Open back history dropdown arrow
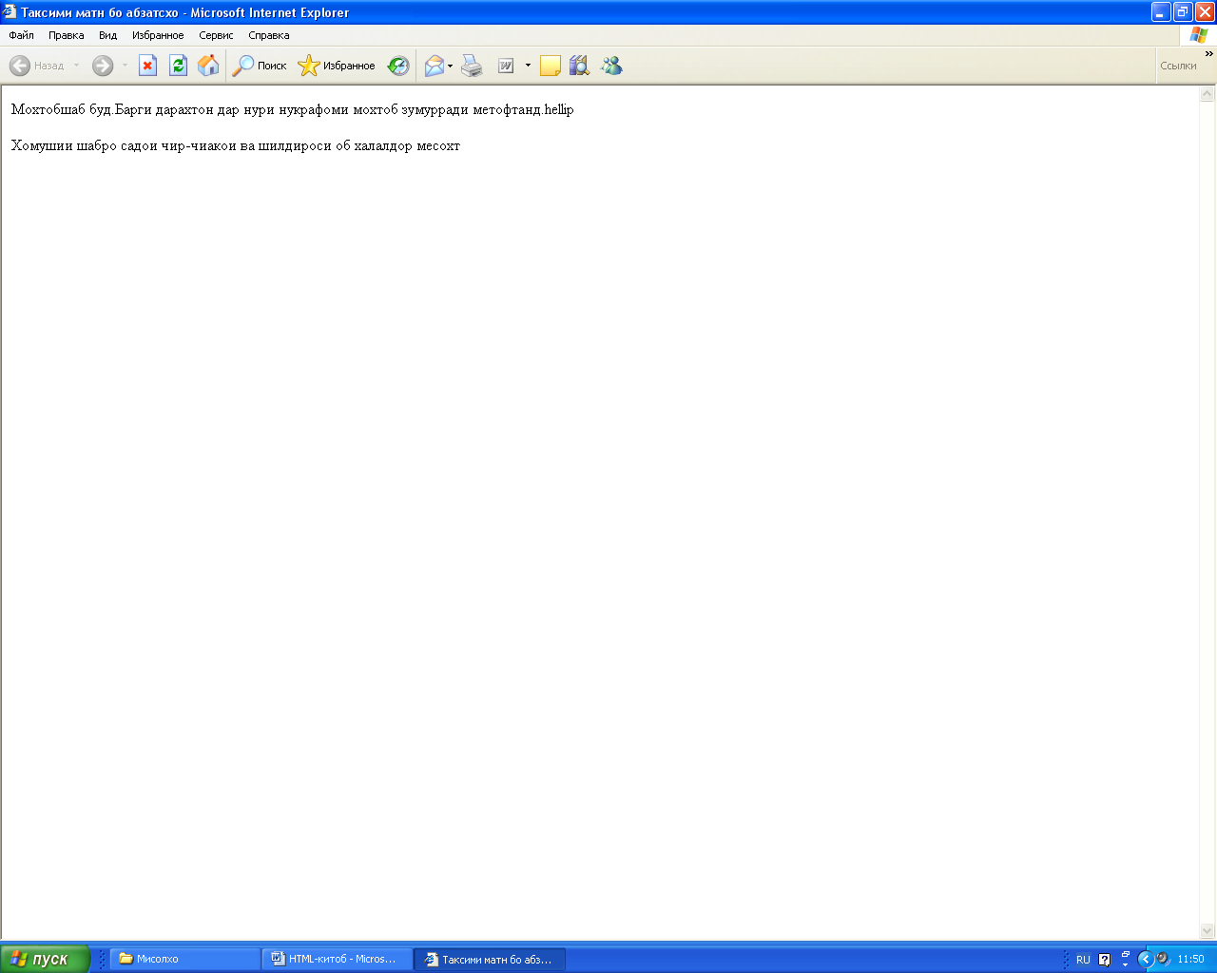The height and width of the screenshot is (973, 1217). tap(77, 66)
